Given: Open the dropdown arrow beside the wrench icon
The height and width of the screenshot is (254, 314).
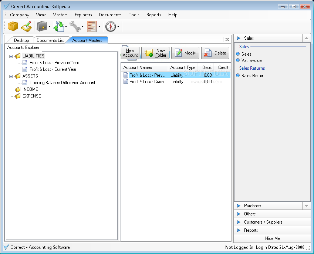Looking at the screenshot, I should point(82,26).
